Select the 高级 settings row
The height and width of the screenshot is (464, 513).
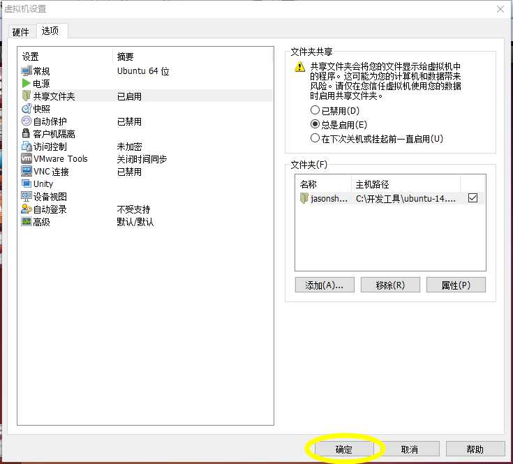pos(147,222)
